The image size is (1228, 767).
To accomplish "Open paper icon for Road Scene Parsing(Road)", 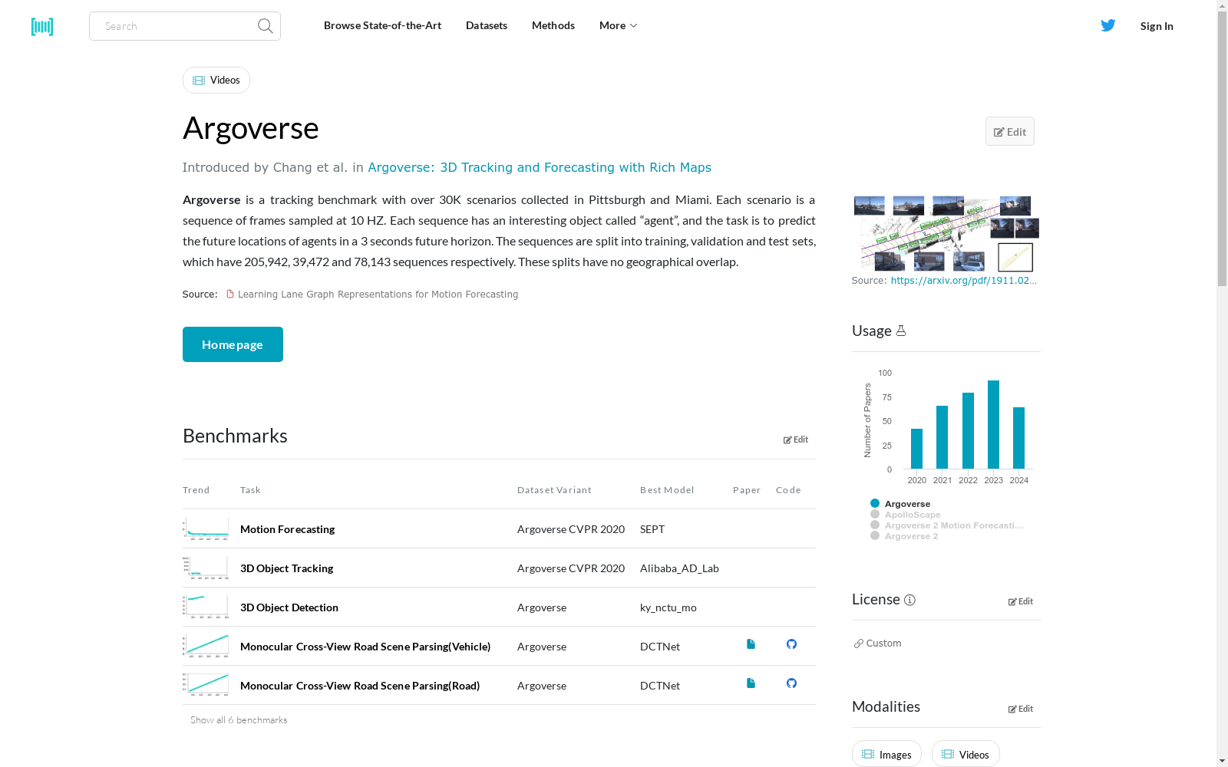I will tap(751, 683).
